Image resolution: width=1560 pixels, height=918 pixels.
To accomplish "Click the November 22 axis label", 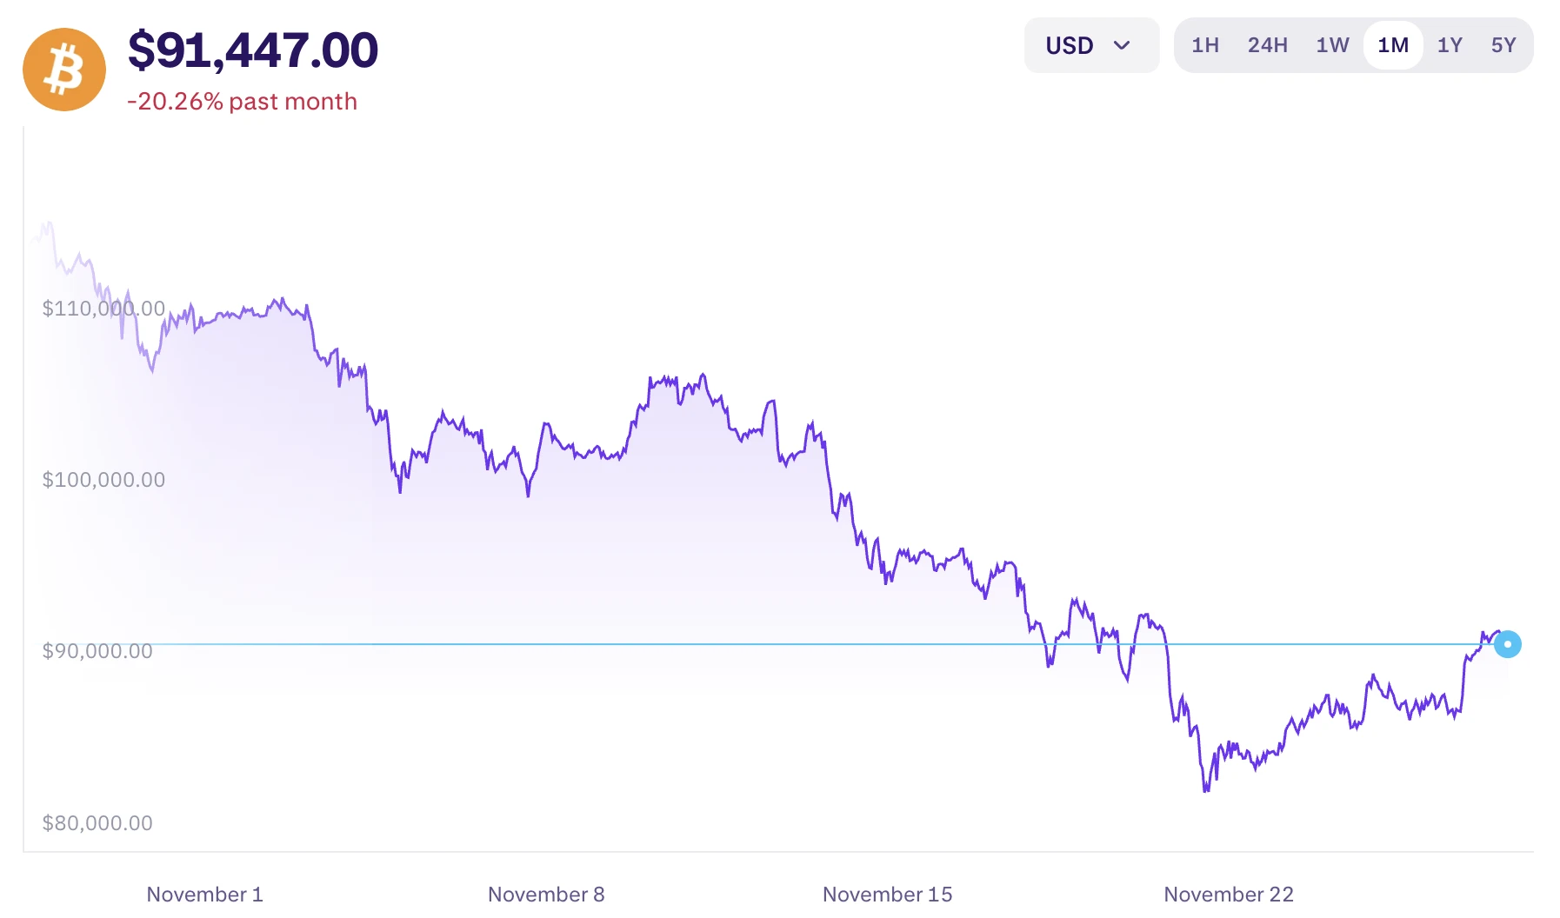I will pyautogui.click(x=1227, y=894).
